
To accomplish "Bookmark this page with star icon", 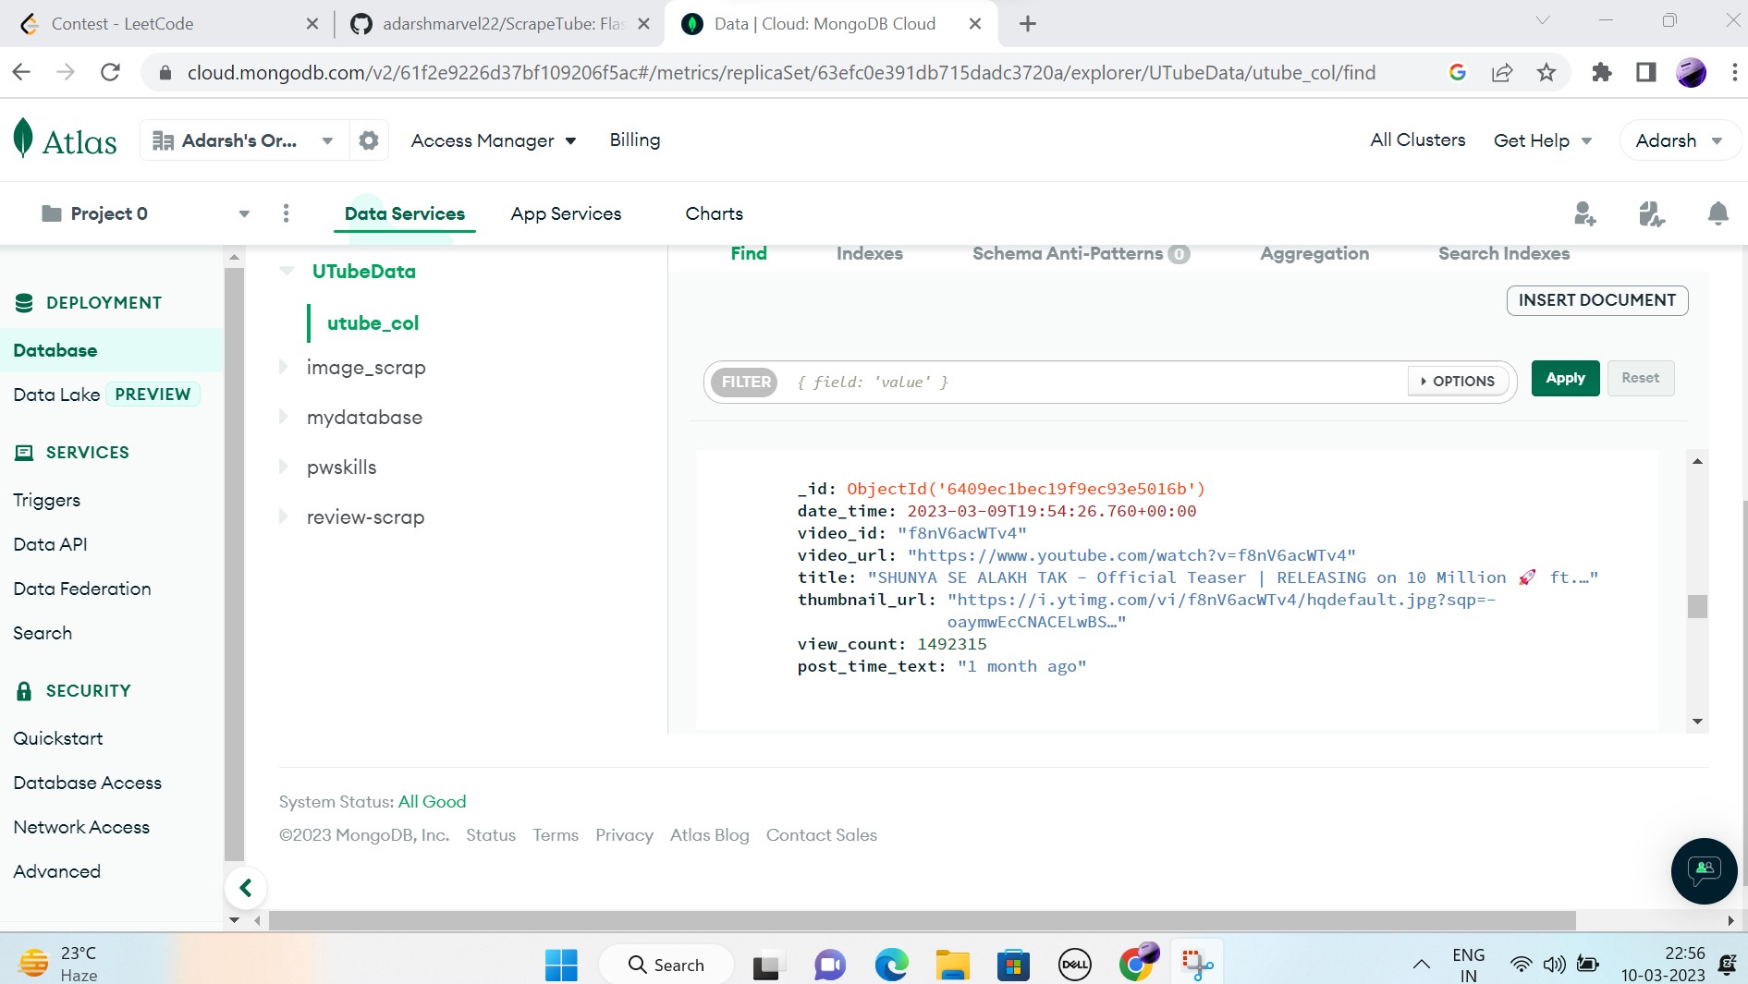I will (x=1546, y=72).
